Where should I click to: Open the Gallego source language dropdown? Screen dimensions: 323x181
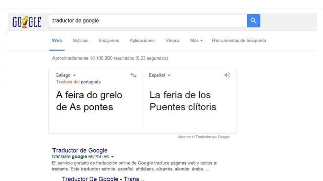(x=66, y=75)
